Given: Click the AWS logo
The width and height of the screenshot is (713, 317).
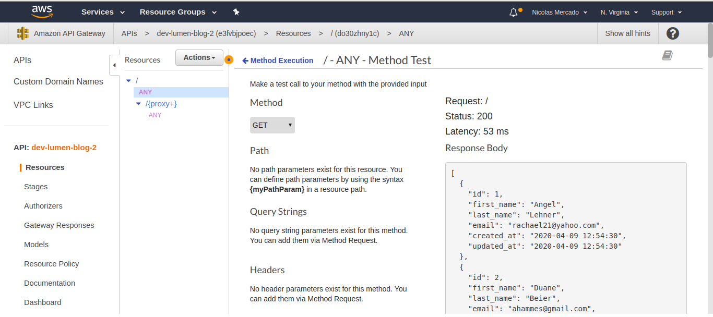Looking at the screenshot, I should point(42,11).
